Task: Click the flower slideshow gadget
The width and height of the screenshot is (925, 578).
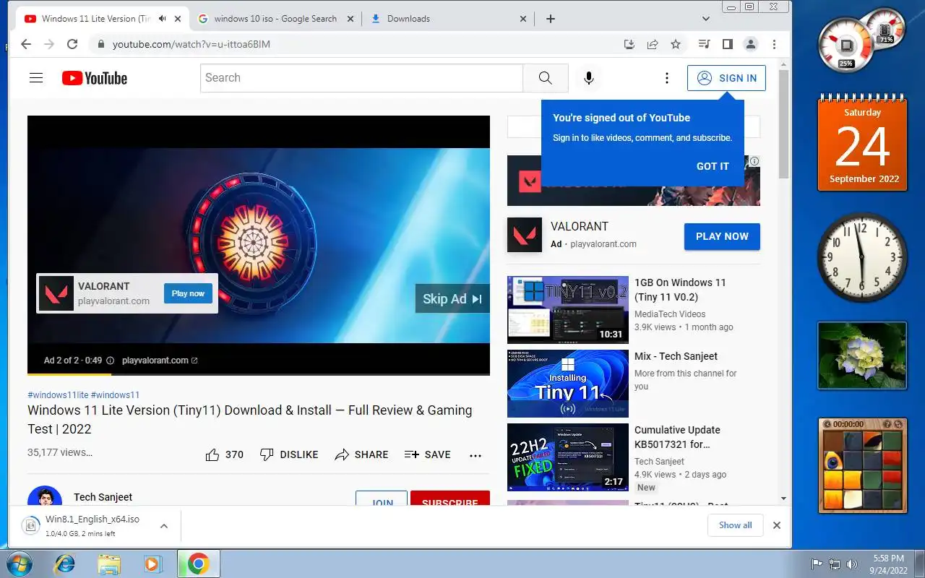Action: point(862,355)
